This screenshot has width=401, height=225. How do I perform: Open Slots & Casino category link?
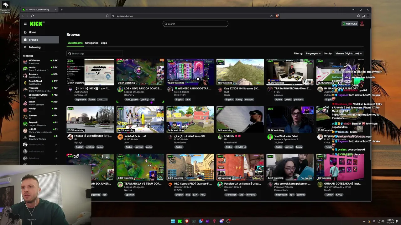[x=182, y=92]
